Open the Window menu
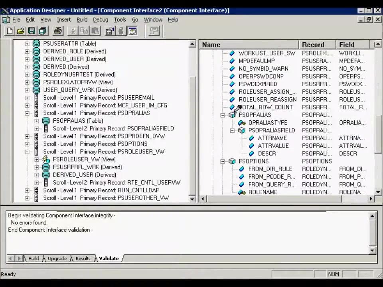This screenshot has width=383, height=287. coord(153,20)
